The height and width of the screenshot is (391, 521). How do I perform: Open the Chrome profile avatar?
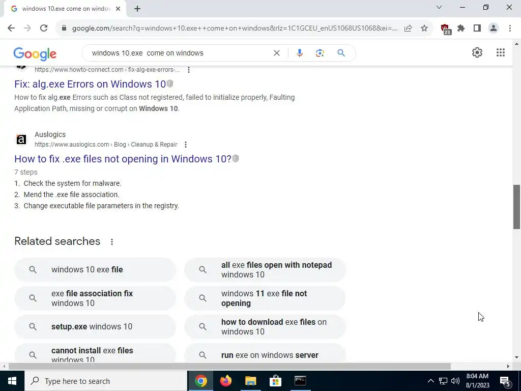point(494,28)
